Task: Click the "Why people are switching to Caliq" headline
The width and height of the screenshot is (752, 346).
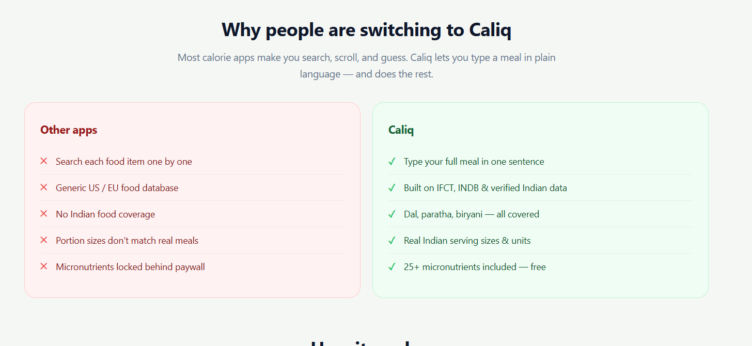Action: [366, 30]
